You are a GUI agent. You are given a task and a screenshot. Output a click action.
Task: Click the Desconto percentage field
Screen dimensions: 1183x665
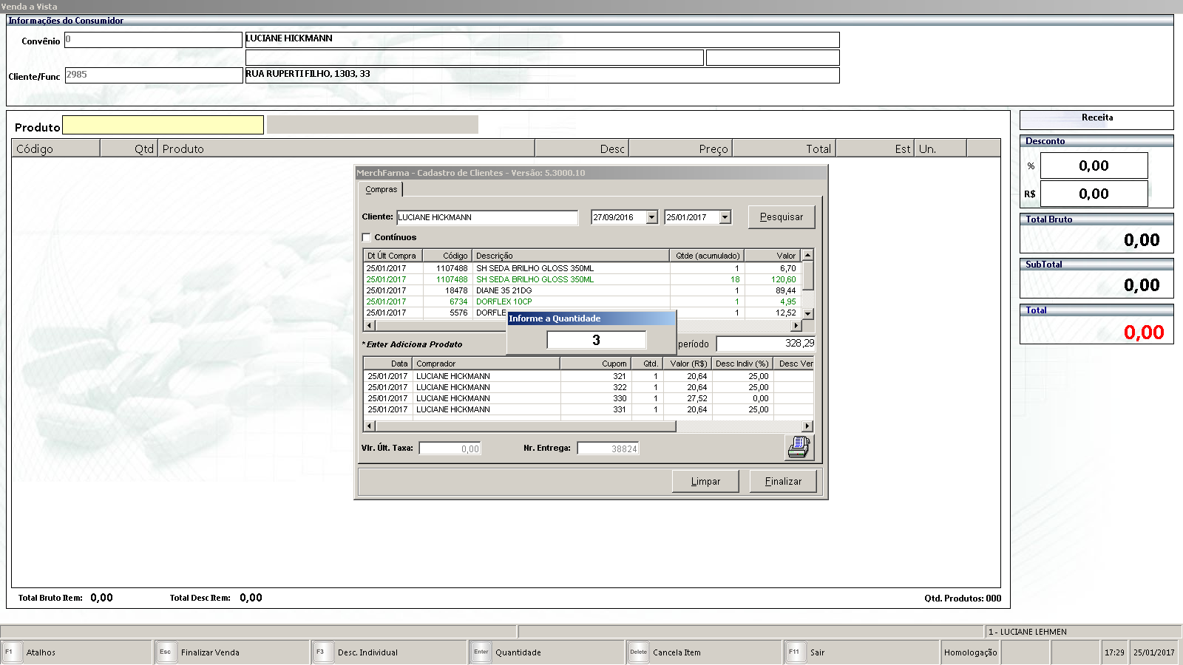click(x=1093, y=166)
